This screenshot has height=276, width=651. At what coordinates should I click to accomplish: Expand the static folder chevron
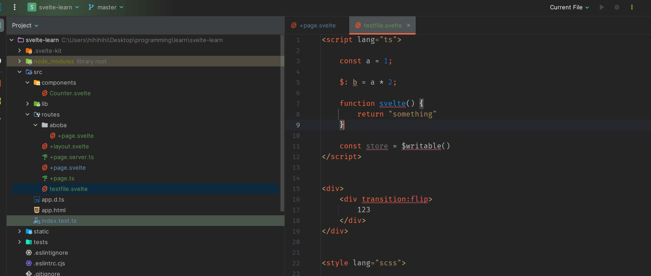pos(19,231)
